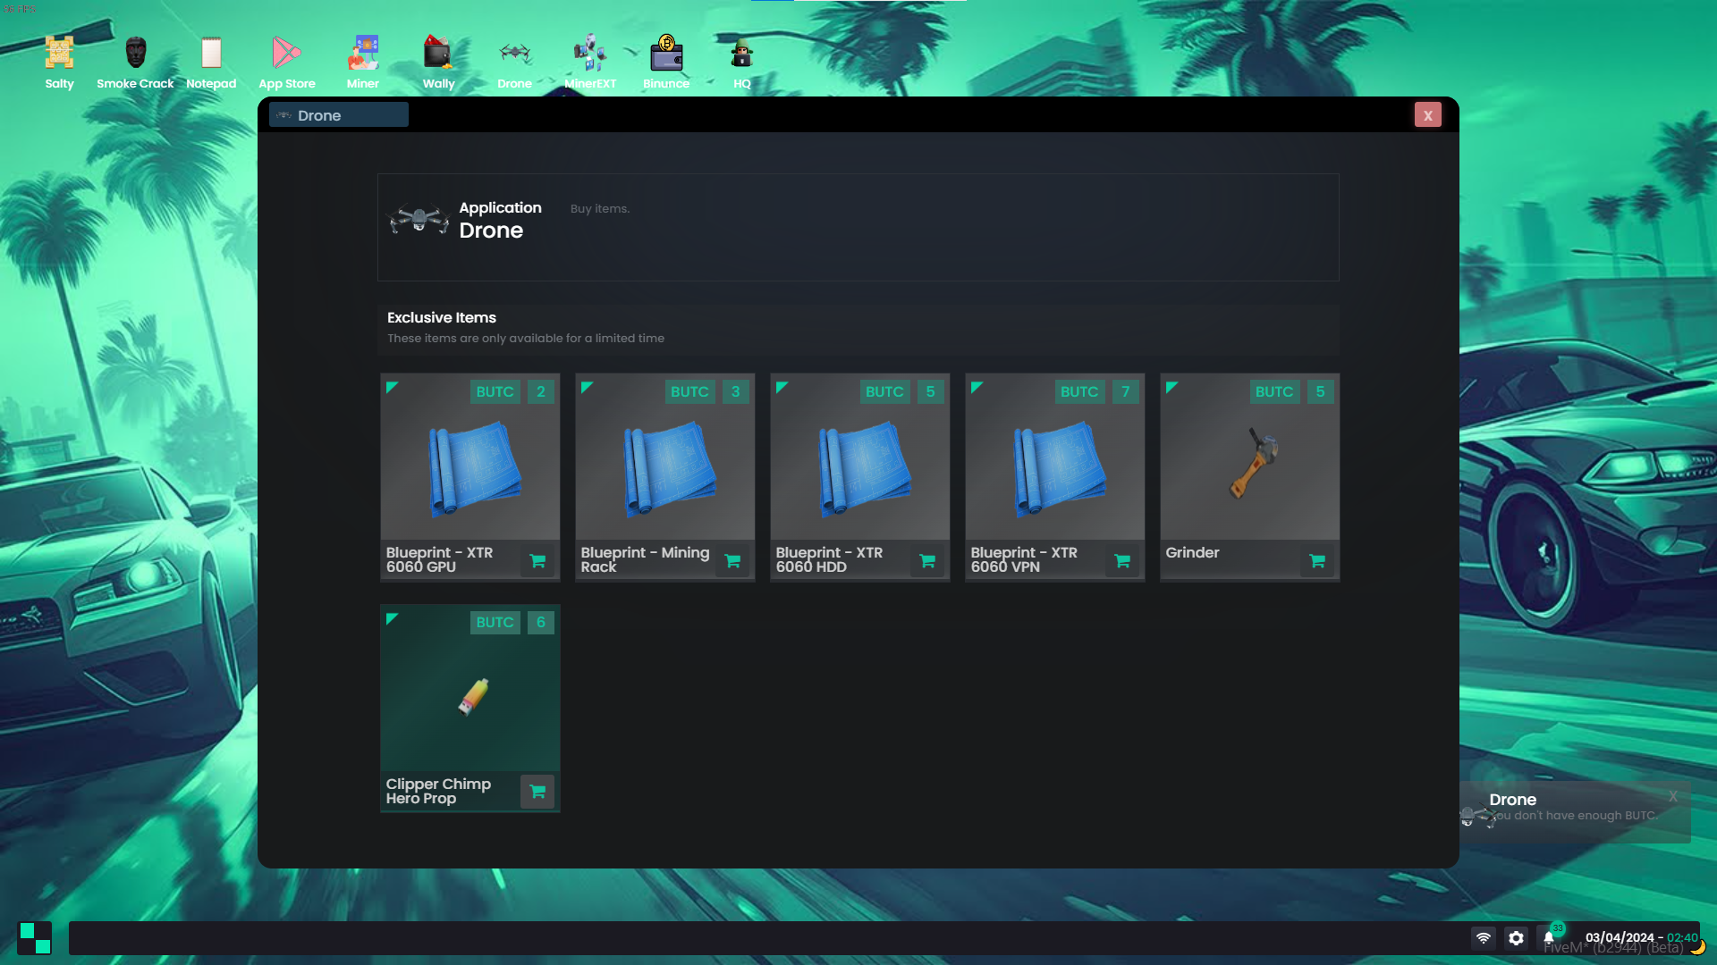Click the BUTC 2 price tag
The height and width of the screenshot is (965, 1717).
(x=512, y=391)
